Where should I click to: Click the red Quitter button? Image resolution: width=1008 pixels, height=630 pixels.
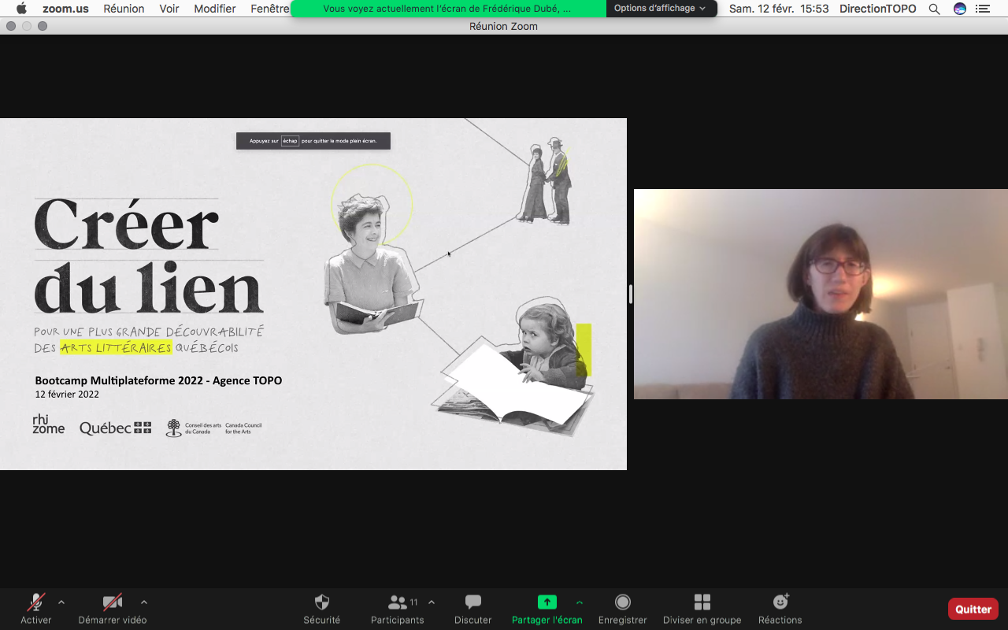(973, 609)
